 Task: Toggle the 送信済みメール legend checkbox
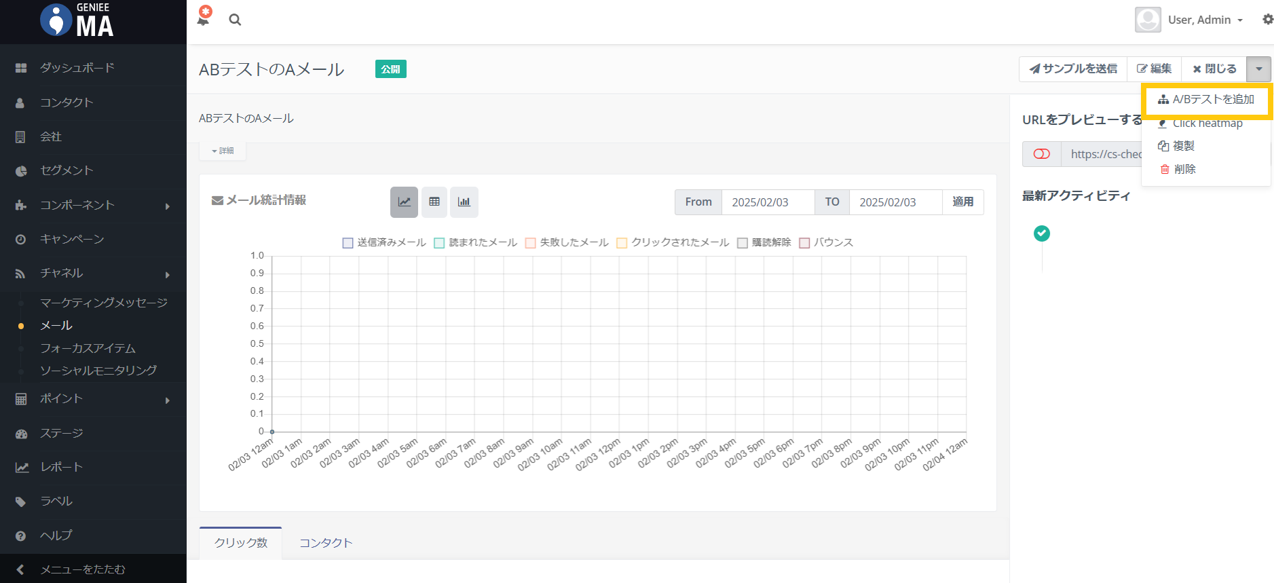(348, 243)
